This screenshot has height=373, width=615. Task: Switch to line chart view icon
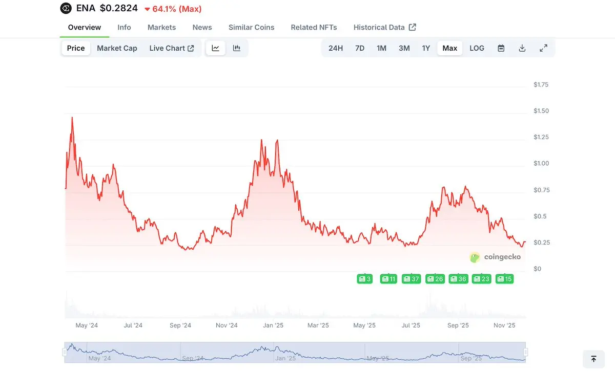(x=216, y=48)
